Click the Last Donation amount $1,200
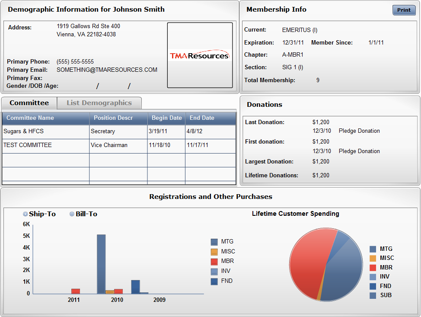 point(321,122)
